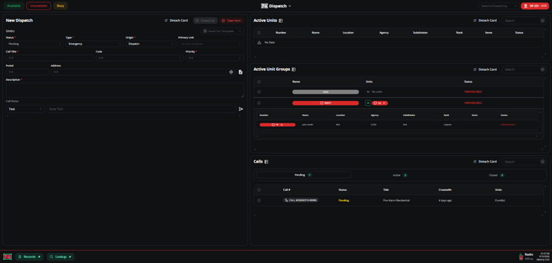The height and width of the screenshot is (263, 552).
Task: Remove unit 19 in the John Smith row
Action: pos(282,125)
